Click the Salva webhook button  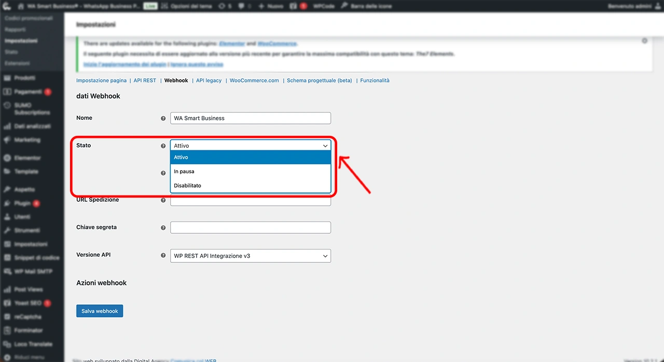coord(100,311)
